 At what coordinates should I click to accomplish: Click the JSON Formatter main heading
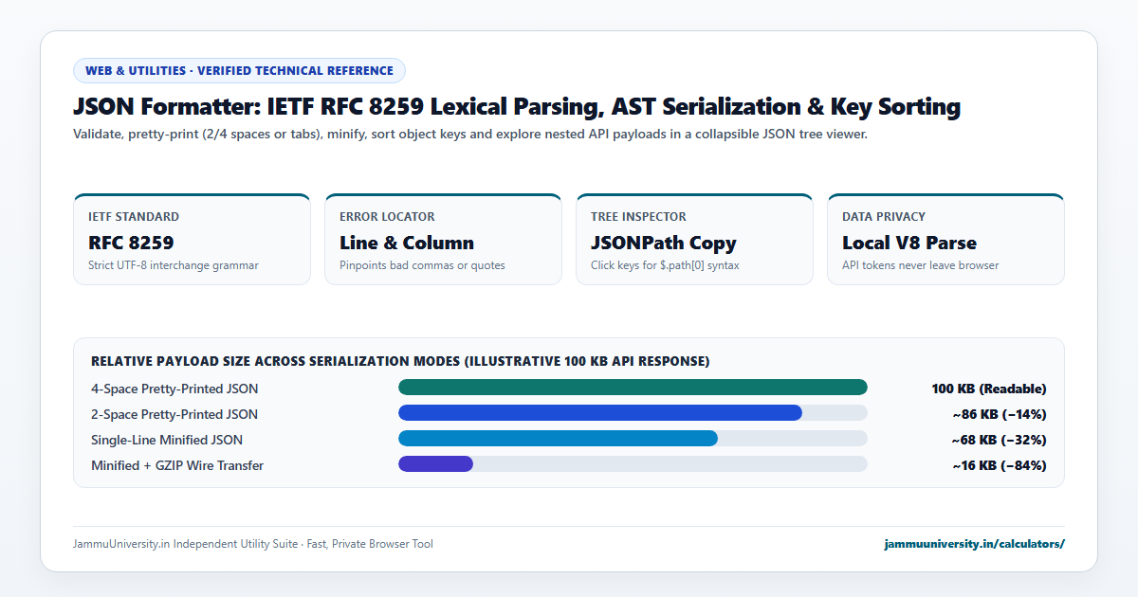(x=517, y=106)
